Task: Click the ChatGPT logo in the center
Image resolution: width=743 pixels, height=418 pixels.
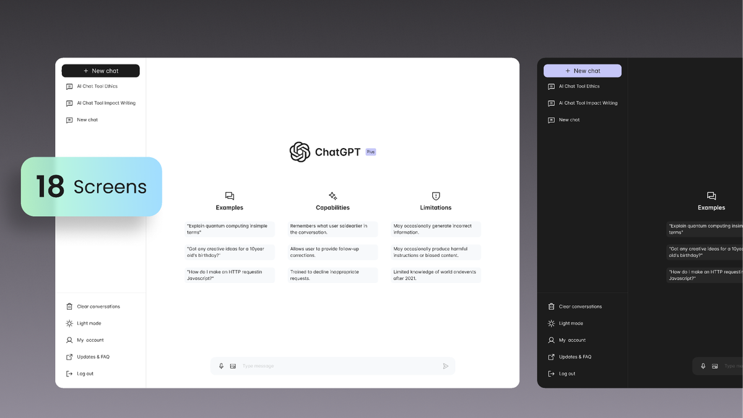Action: point(300,152)
